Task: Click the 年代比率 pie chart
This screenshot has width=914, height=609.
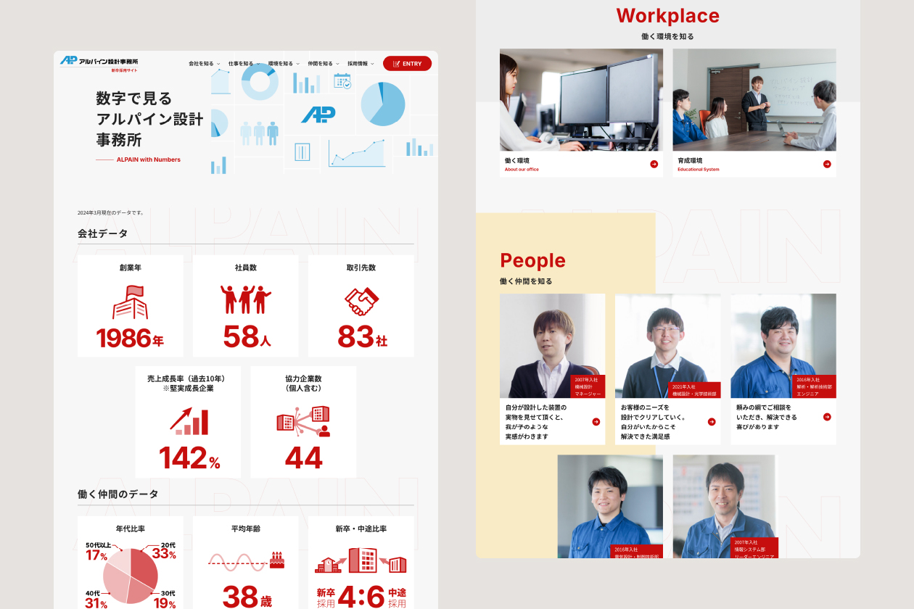Action: tap(131, 576)
